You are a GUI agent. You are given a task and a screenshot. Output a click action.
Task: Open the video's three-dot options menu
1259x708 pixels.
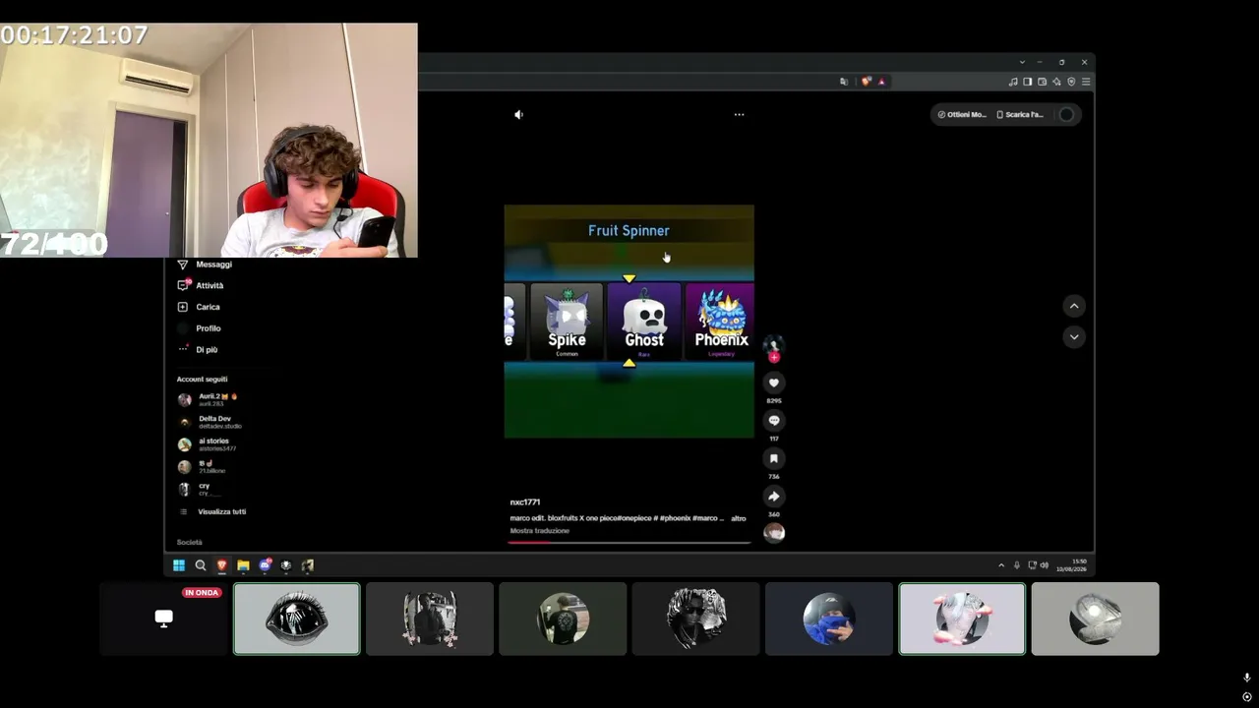739,114
